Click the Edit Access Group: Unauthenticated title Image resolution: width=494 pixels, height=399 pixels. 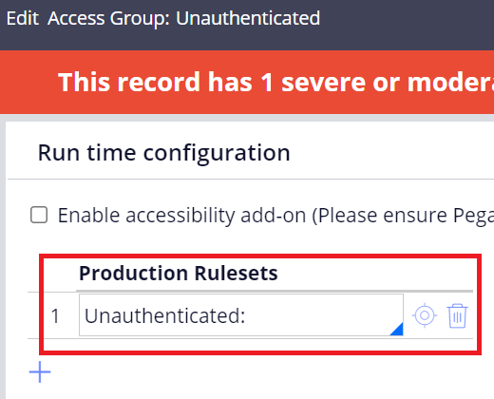[x=163, y=18]
